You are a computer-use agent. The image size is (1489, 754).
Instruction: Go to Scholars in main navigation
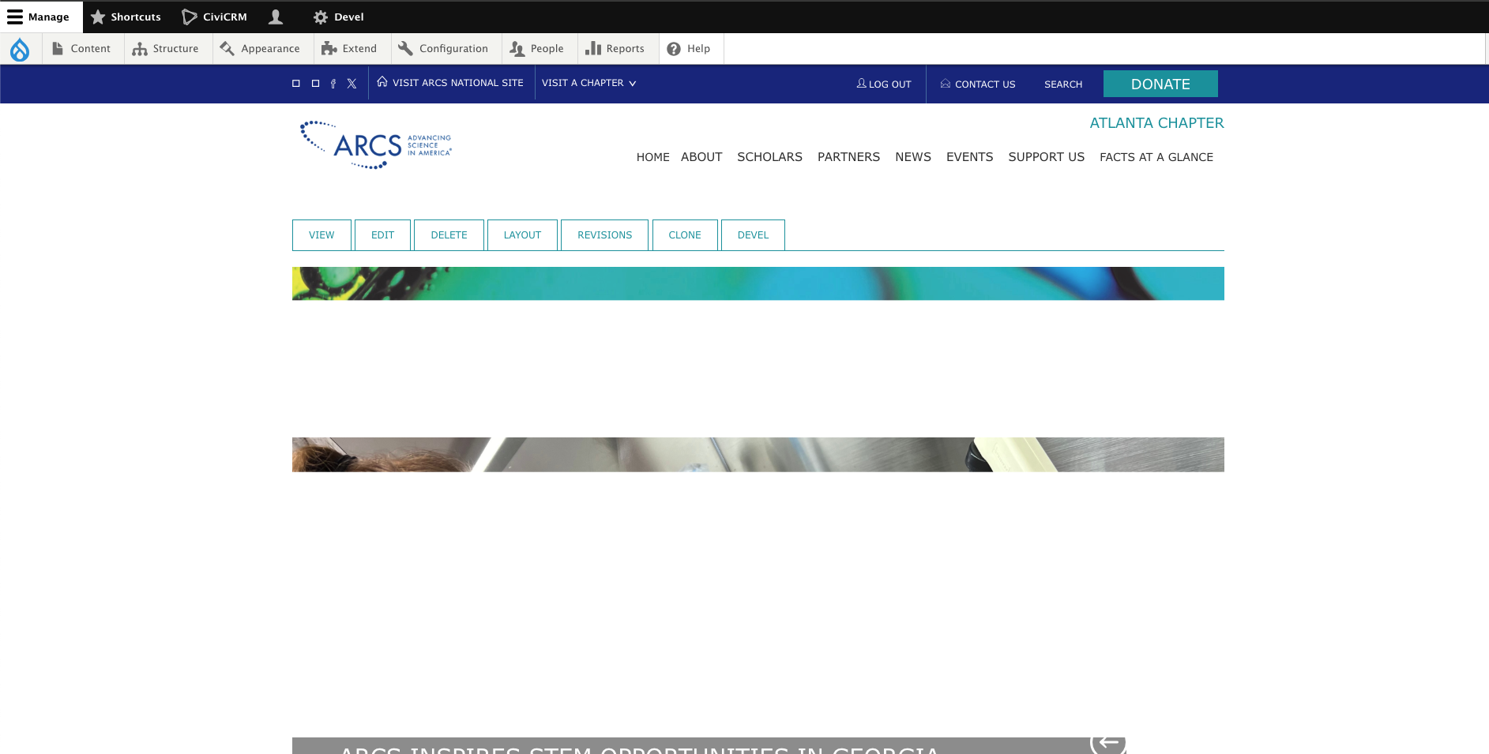point(769,157)
